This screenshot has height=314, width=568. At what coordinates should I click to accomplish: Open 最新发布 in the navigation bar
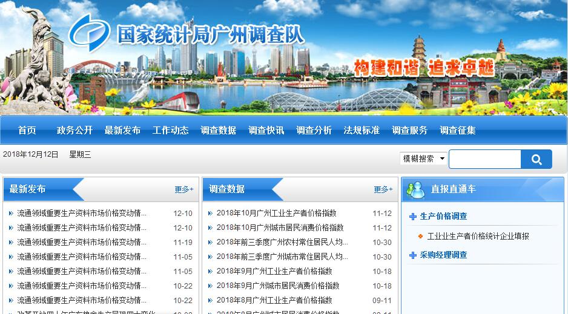click(122, 130)
